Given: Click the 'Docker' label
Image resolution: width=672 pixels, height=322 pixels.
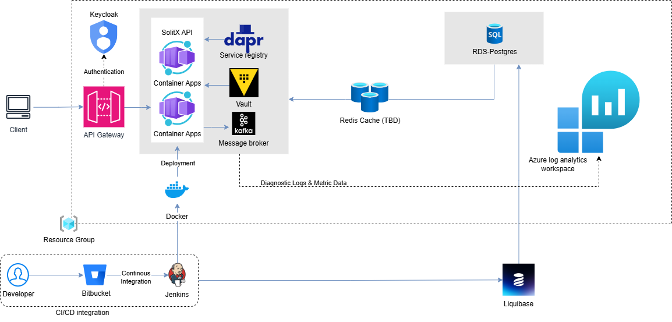Looking at the screenshot, I should [x=176, y=217].
